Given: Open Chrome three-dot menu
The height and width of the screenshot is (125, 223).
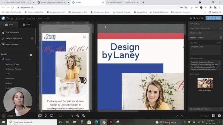Looking at the screenshot, I should coord(220,8).
